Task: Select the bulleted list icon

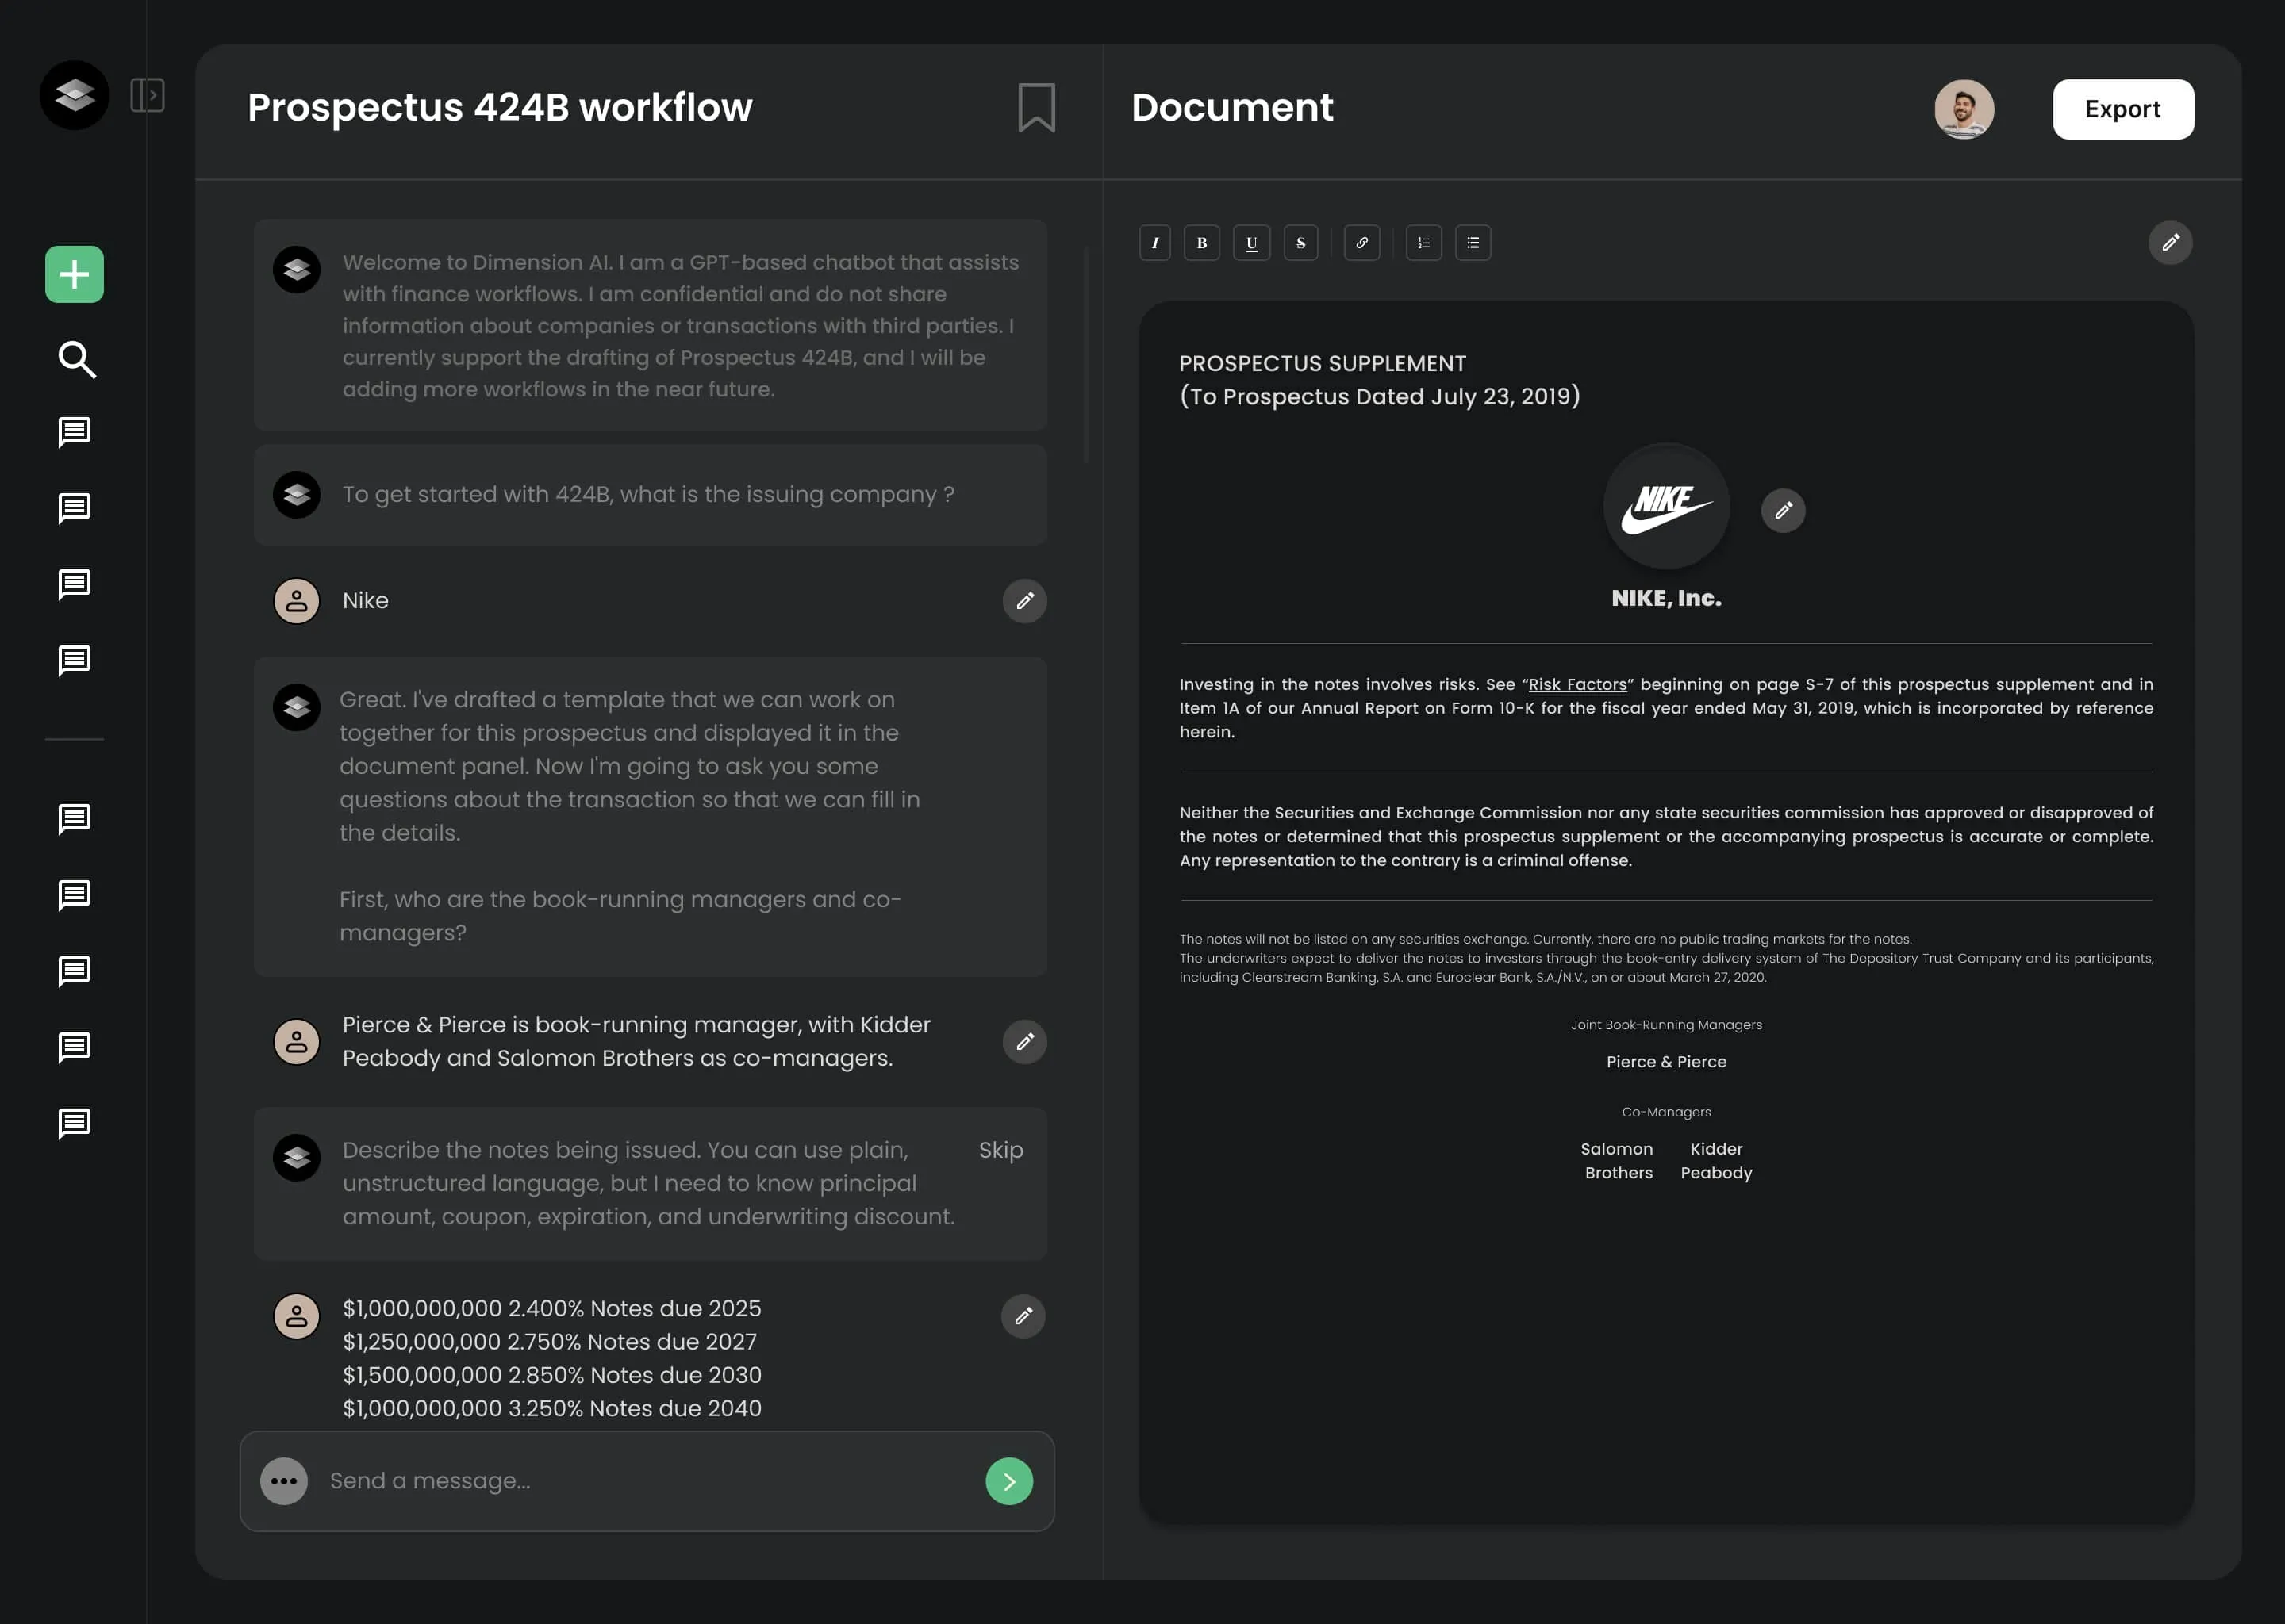Action: [1473, 242]
